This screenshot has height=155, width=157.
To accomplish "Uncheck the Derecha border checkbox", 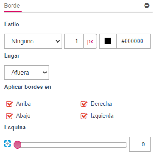I will point(84,104).
